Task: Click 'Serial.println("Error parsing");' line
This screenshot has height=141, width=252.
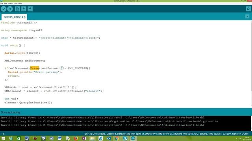Action: (x=35, y=72)
